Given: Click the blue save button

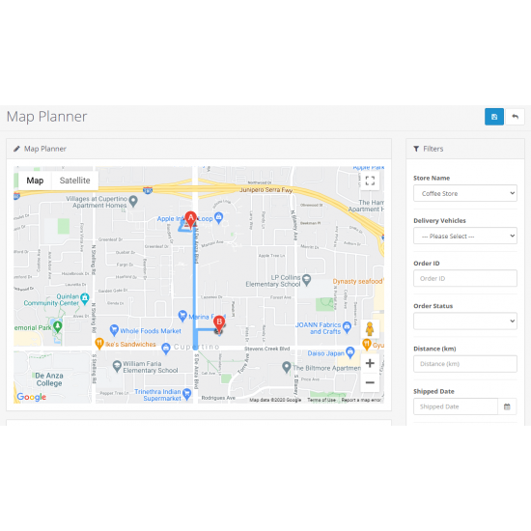Looking at the screenshot, I should click(494, 117).
